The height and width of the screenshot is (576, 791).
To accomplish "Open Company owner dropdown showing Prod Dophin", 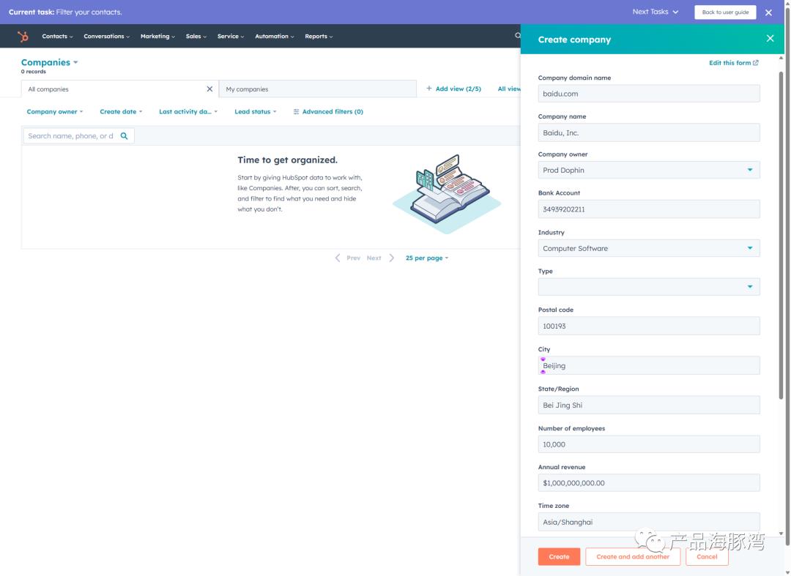I will coord(649,171).
